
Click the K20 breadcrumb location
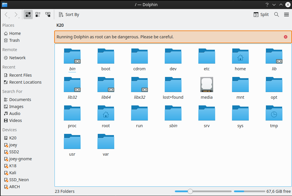60,25
